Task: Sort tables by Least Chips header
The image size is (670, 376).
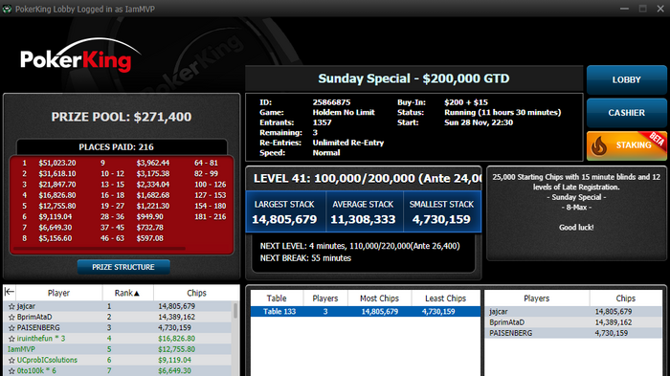Action: (446, 299)
